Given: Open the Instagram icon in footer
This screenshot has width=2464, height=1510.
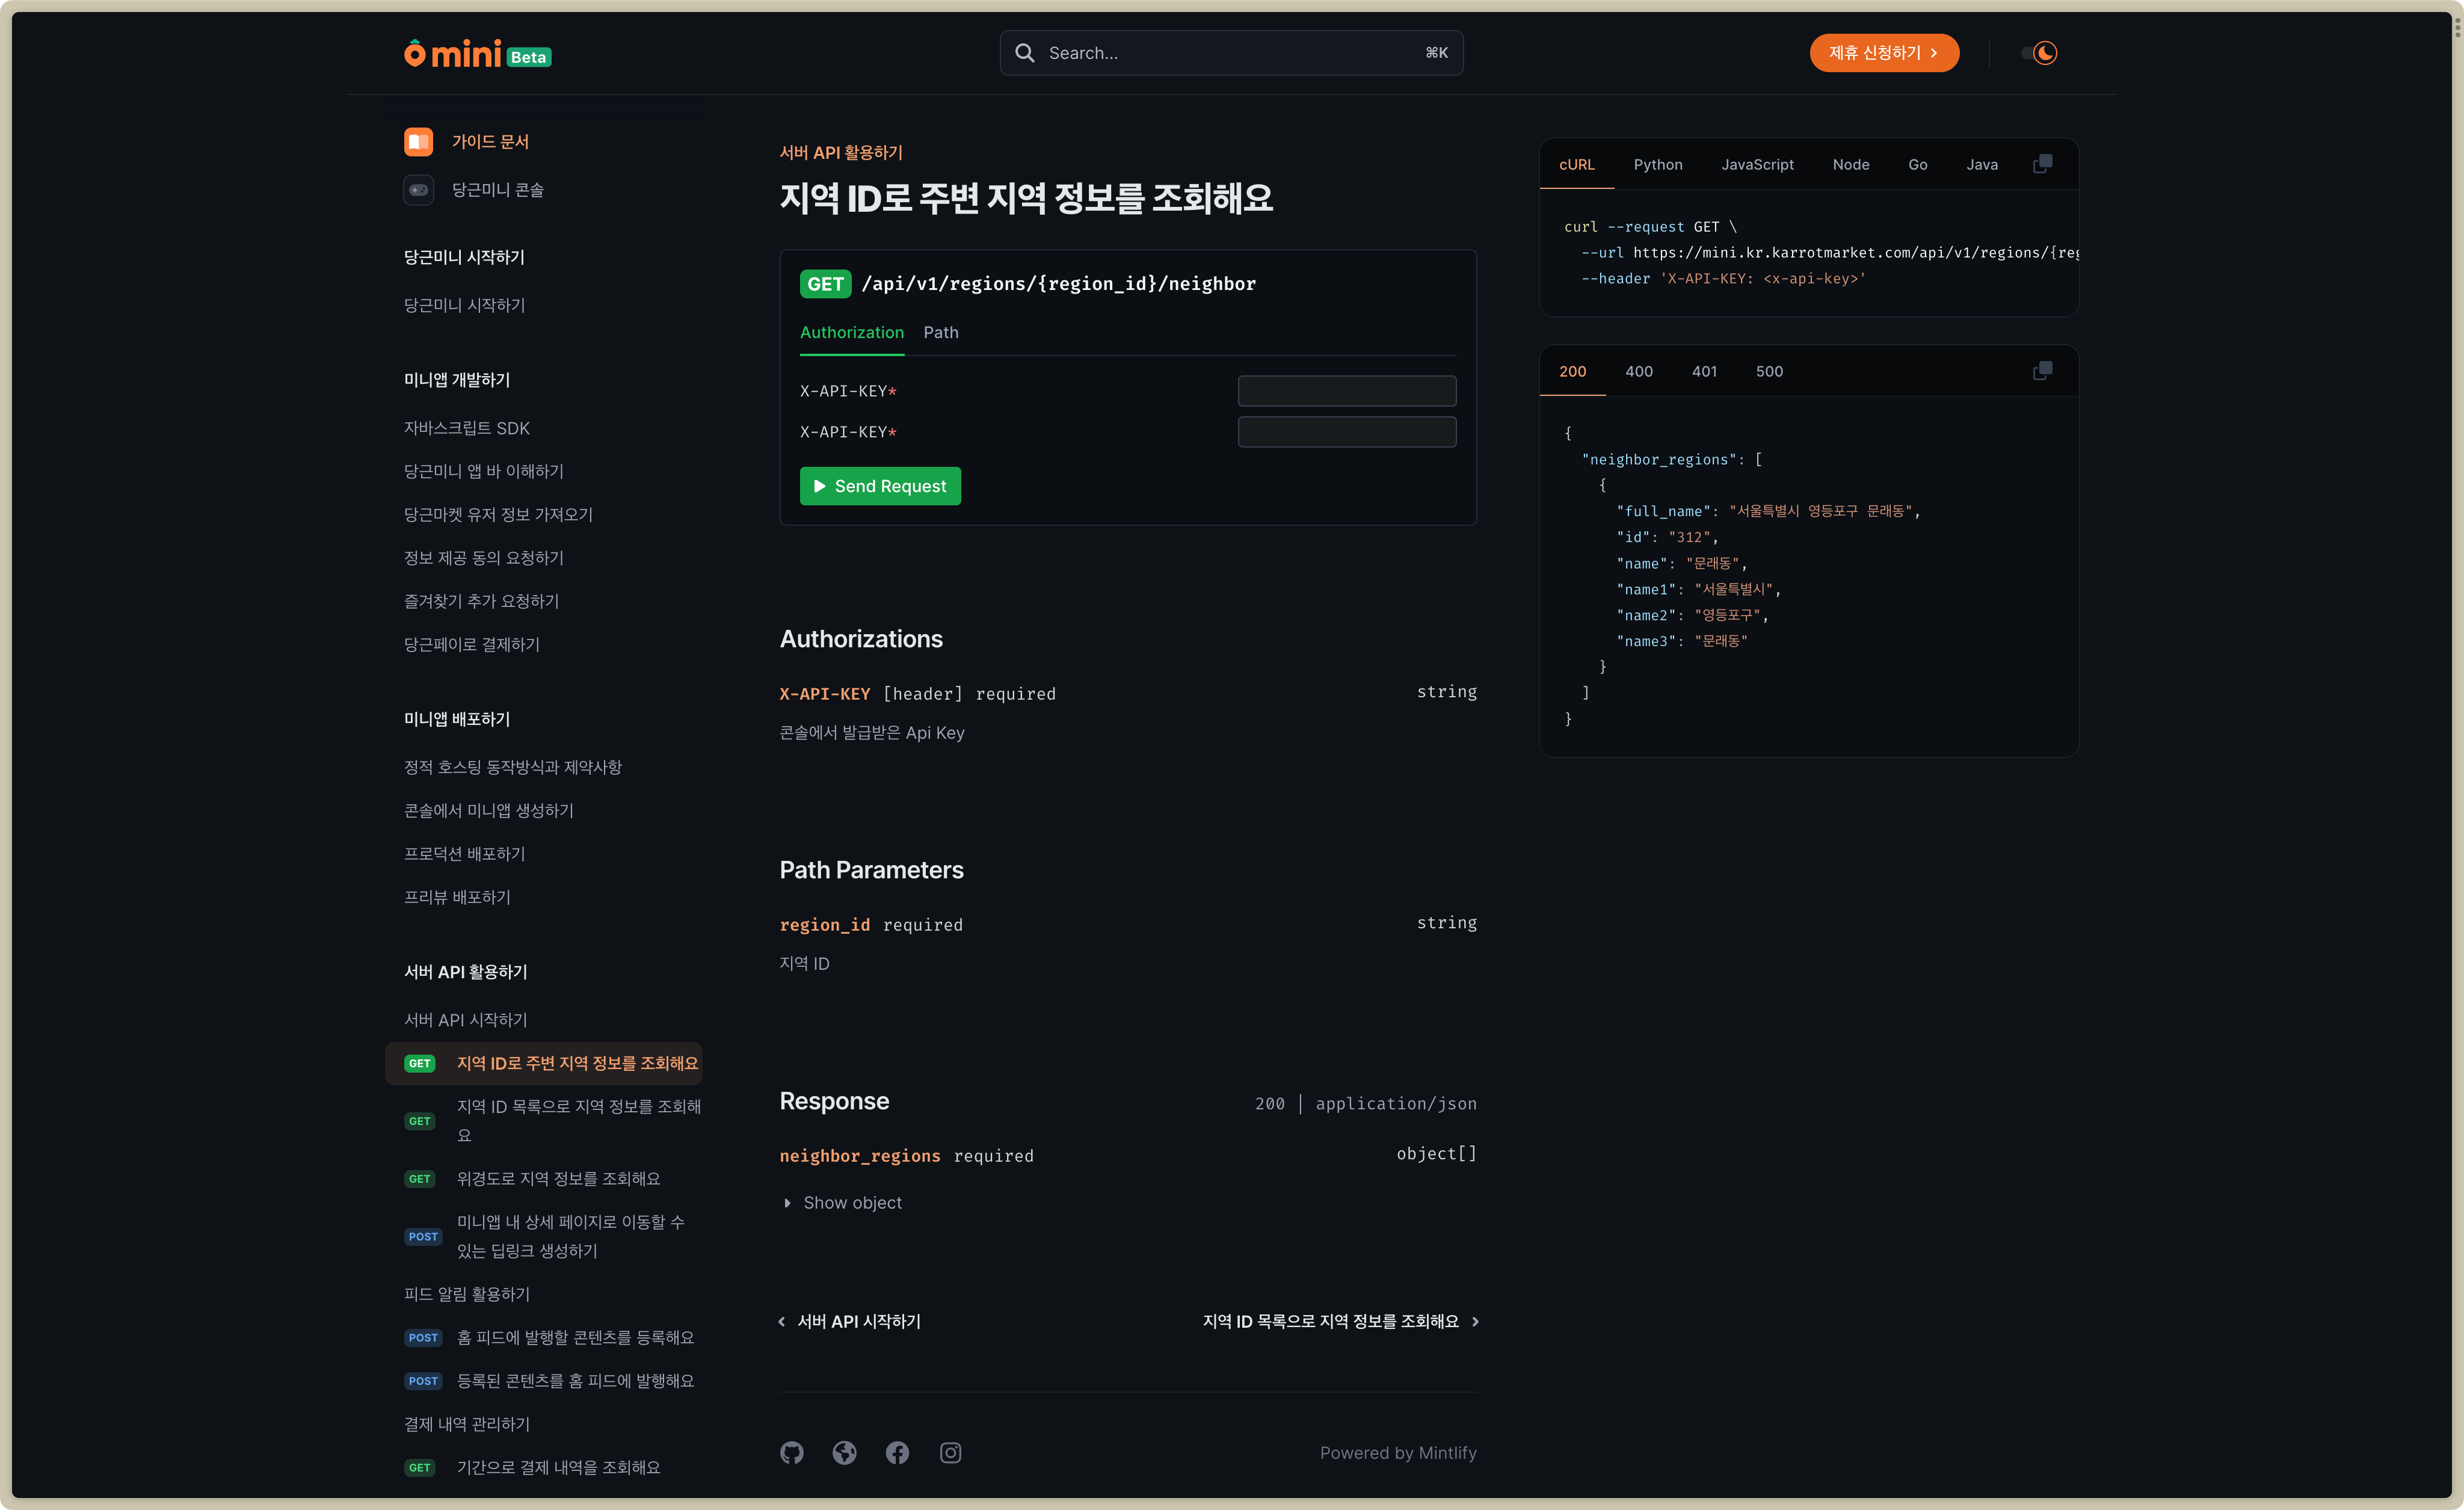Looking at the screenshot, I should (950, 1452).
